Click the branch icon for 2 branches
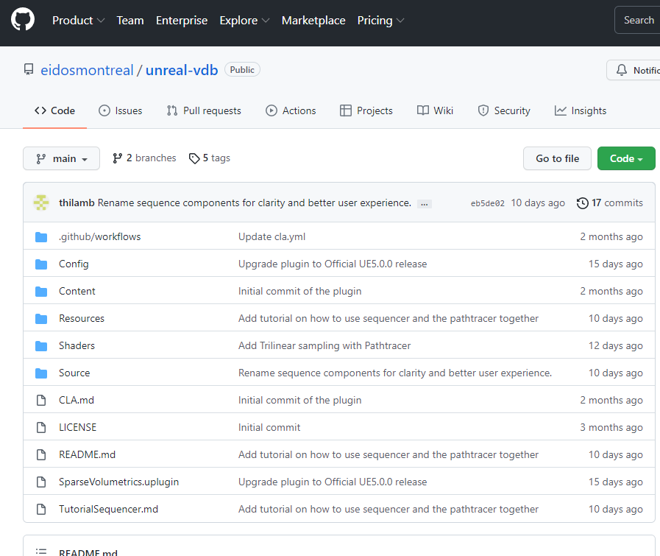The height and width of the screenshot is (556, 660). [x=117, y=158]
